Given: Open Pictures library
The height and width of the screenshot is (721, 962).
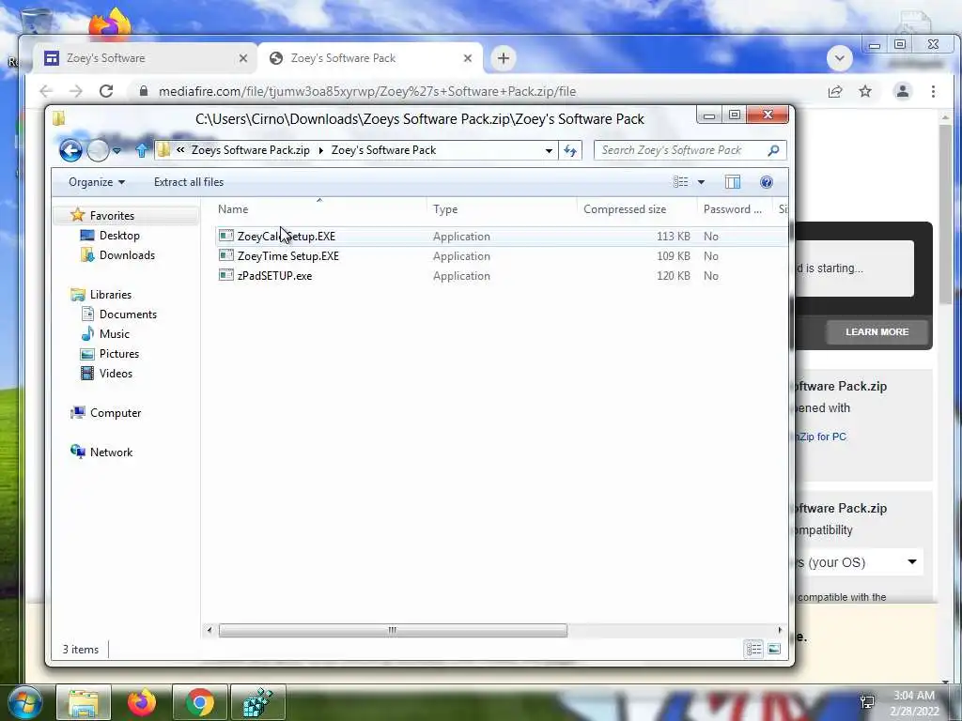Looking at the screenshot, I should click(119, 354).
